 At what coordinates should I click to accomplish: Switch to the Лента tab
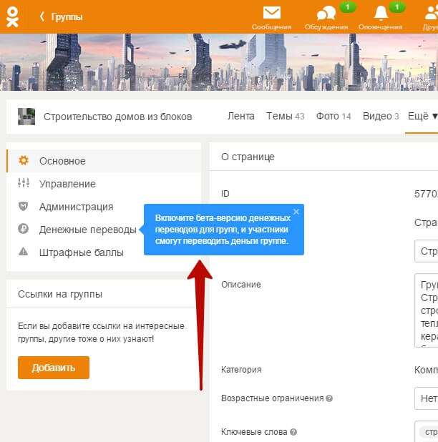tap(240, 116)
